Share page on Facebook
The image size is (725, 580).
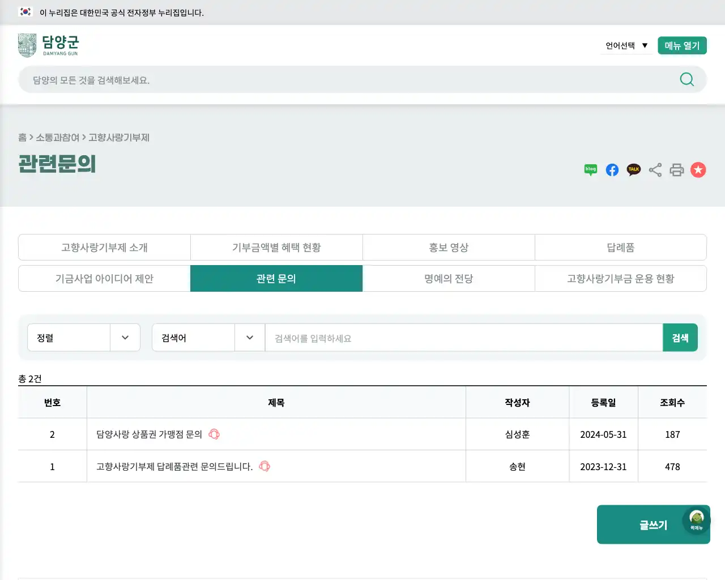(x=612, y=169)
